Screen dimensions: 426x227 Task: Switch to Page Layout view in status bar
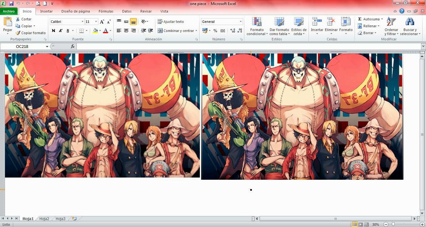point(361,224)
